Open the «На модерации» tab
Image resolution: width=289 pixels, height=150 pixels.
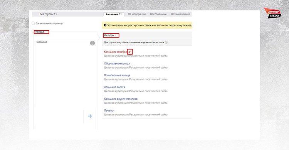coord(136,14)
